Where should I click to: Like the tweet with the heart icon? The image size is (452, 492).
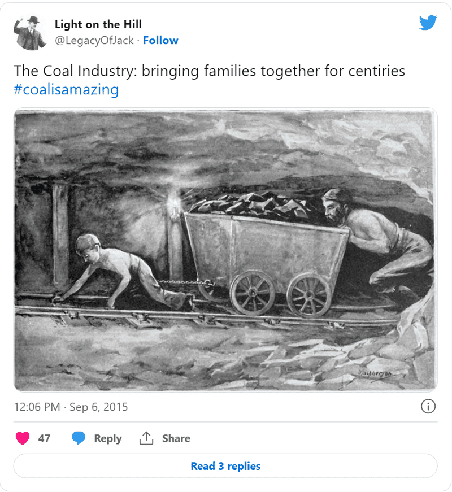pyautogui.click(x=23, y=438)
